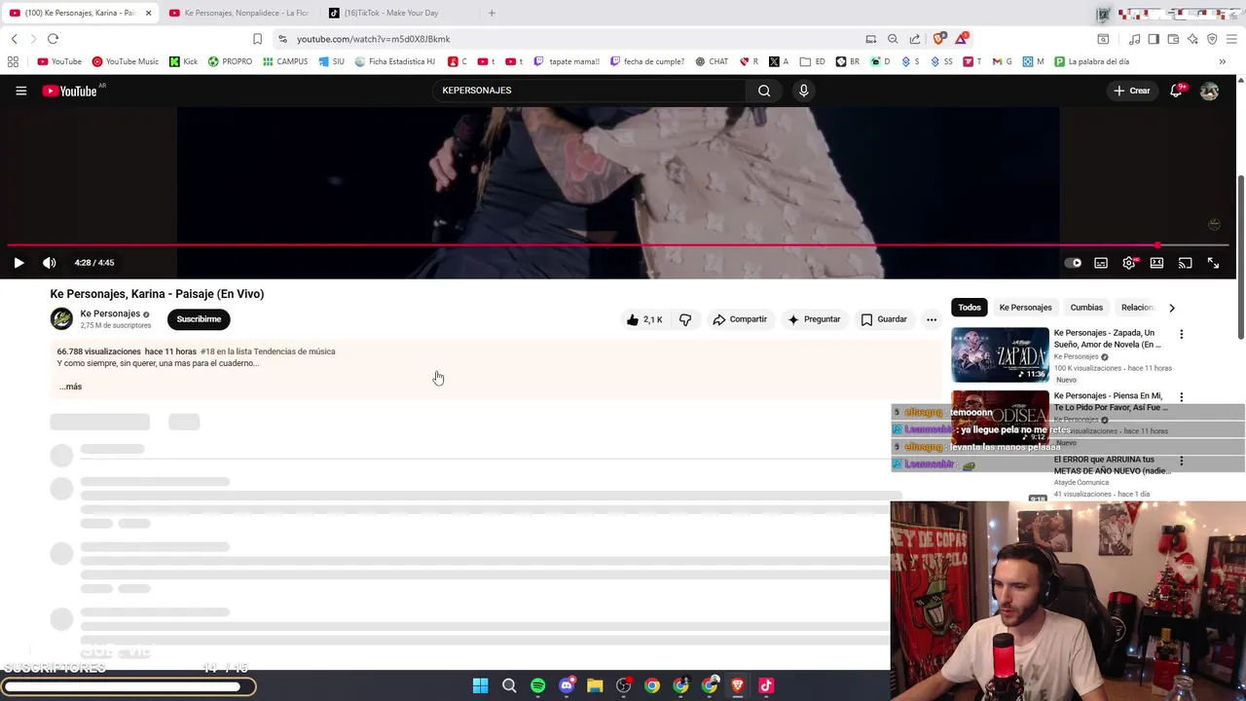Open the fecha de cumple? bookmark
1246x701 pixels.
coord(646,61)
